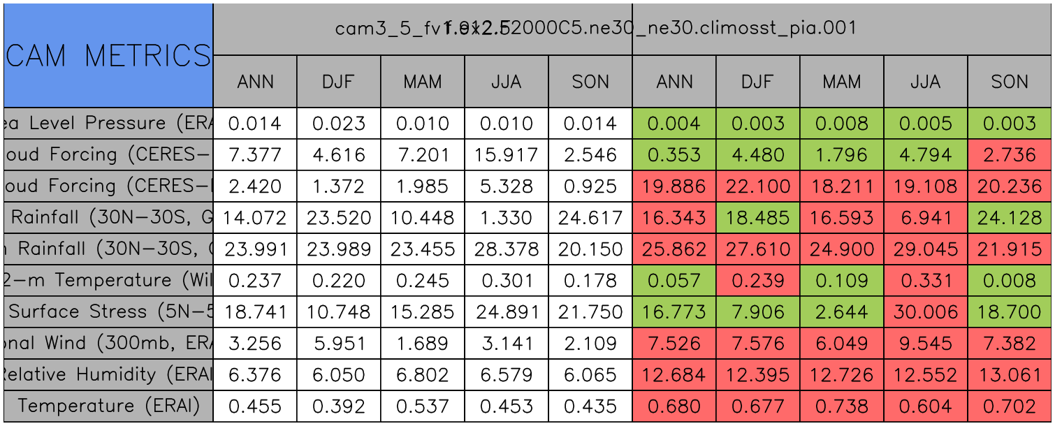Select the cell with value 15.917
1055x426 pixels.
507,155
